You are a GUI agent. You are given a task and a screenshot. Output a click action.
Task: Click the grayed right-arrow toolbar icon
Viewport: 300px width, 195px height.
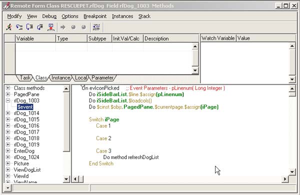(x=63, y=27)
